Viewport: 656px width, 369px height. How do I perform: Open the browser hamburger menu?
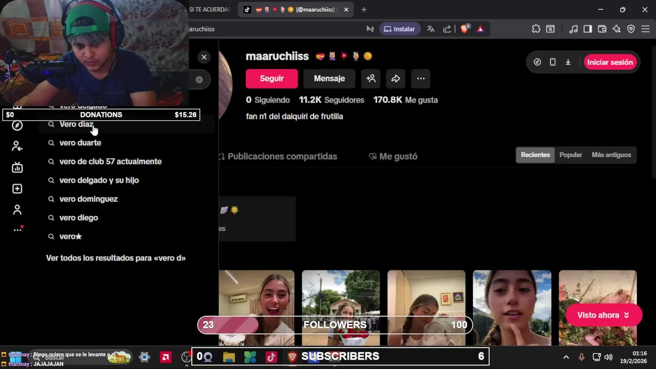645,29
